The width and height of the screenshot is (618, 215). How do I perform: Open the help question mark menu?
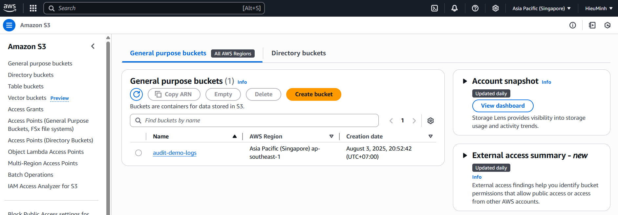[x=475, y=8]
